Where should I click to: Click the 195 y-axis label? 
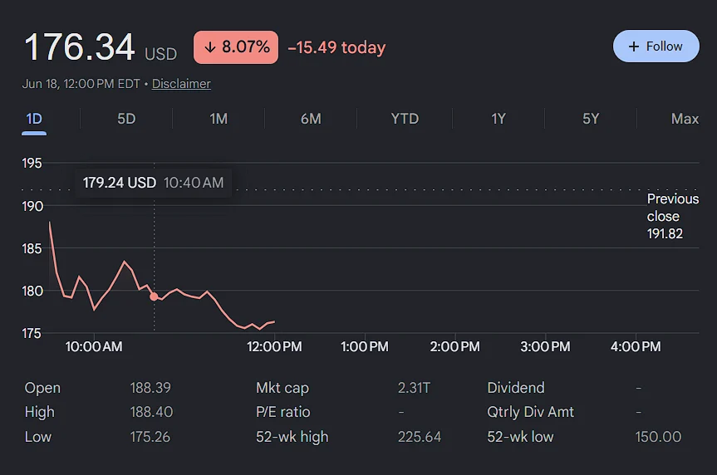click(x=32, y=164)
